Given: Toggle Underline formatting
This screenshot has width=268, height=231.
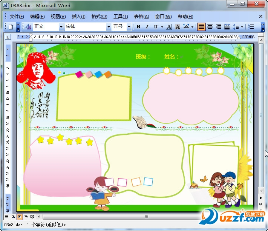Looking at the screenshot, I should 156,27.
